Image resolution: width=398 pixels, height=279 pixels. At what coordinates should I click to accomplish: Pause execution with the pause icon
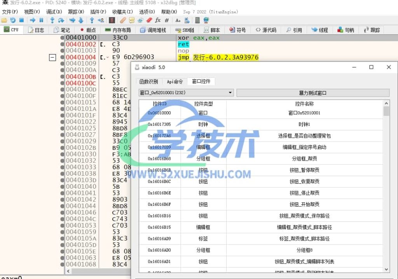[41, 20]
